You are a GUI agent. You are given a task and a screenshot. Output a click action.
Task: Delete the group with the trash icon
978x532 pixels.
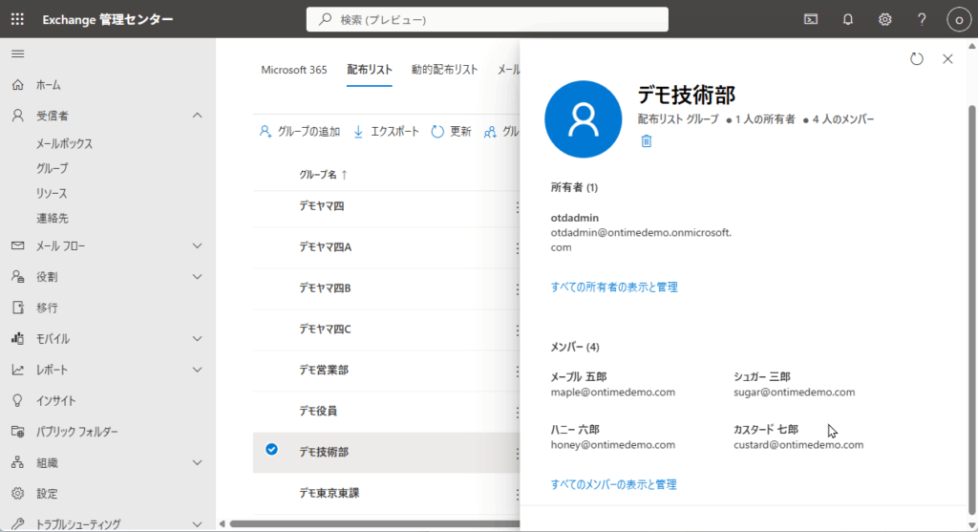coord(647,141)
